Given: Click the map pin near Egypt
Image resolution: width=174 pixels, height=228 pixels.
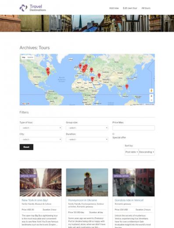Looking at the screenshot, I should 92,79.
